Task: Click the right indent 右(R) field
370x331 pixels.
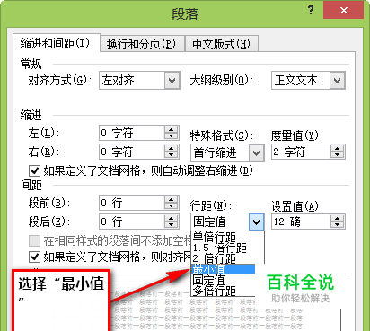Action: point(139,152)
